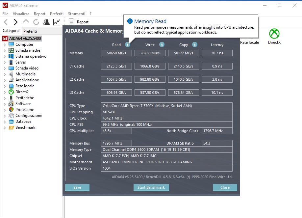Select the Sistema operativo Windows icon

coord(11,56)
